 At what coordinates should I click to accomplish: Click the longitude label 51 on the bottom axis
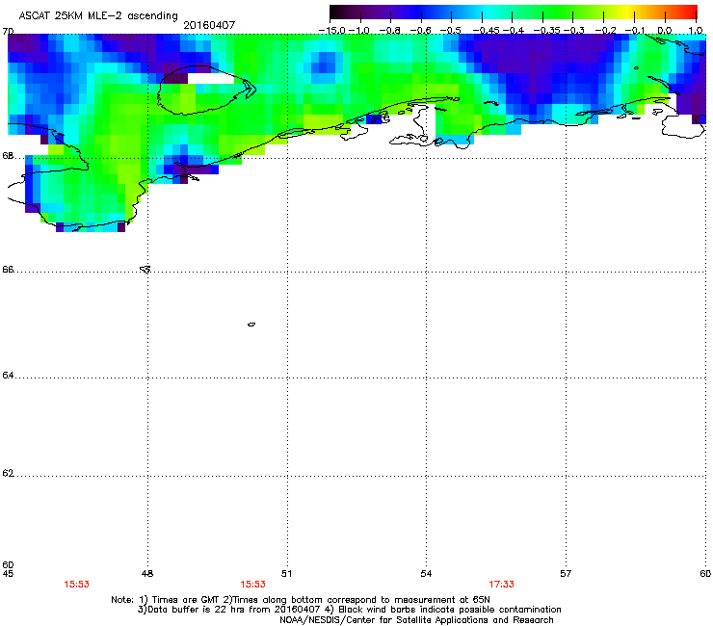(287, 574)
